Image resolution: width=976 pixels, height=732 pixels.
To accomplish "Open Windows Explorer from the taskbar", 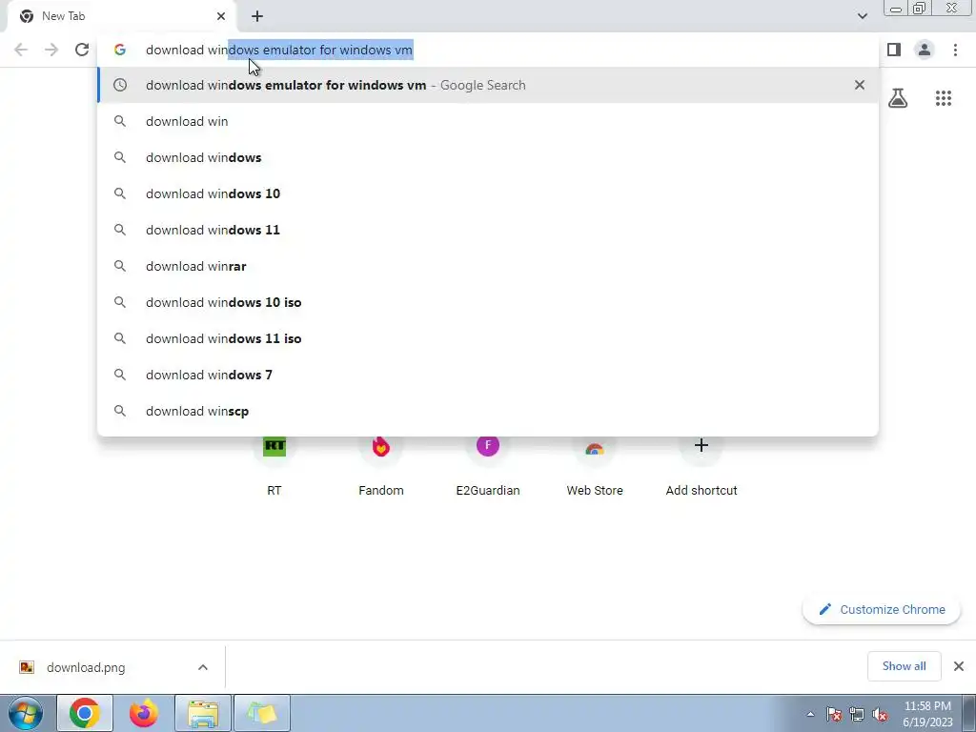I will tap(203, 713).
